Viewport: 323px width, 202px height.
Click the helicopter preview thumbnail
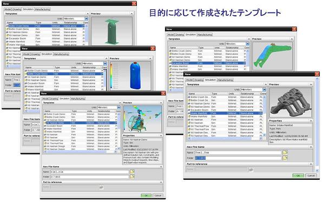(x=142, y=119)
